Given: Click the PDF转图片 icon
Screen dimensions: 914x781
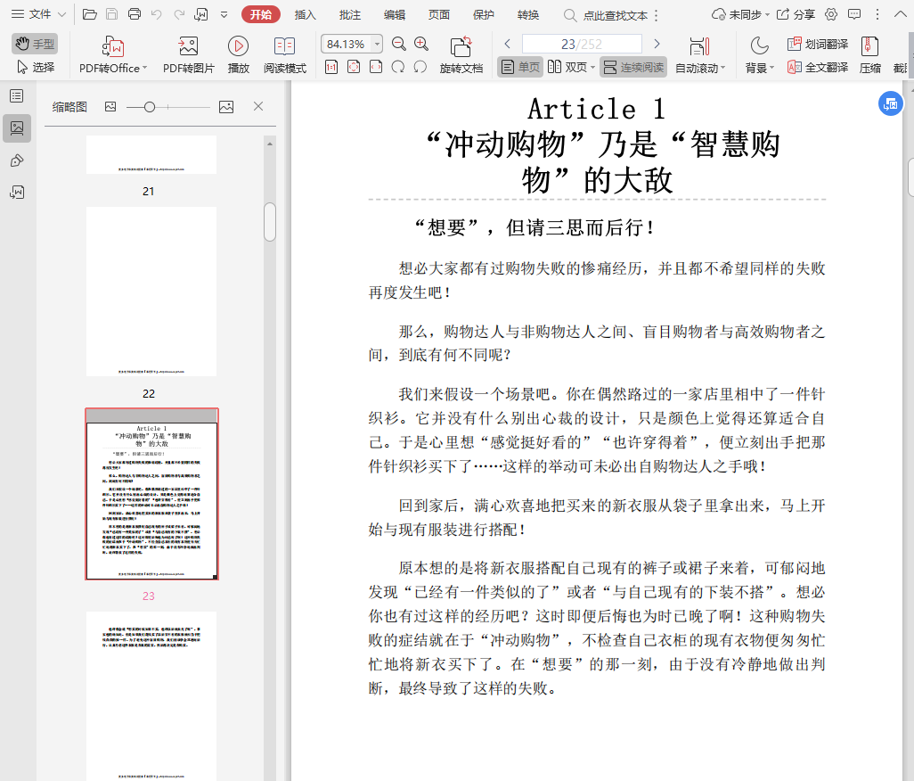Looking at the screenshot, I should click(x=188, y=54).
